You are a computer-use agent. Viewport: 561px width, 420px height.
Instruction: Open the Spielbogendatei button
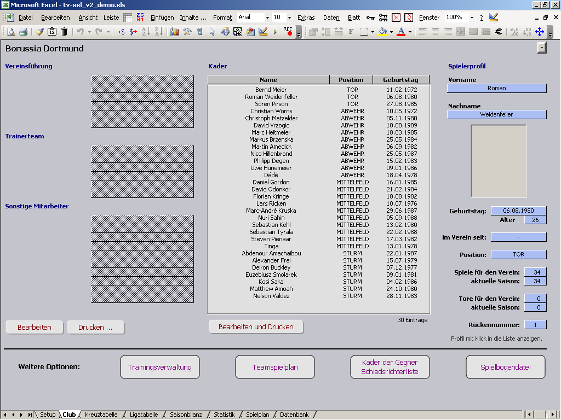(x=505, y=367)
